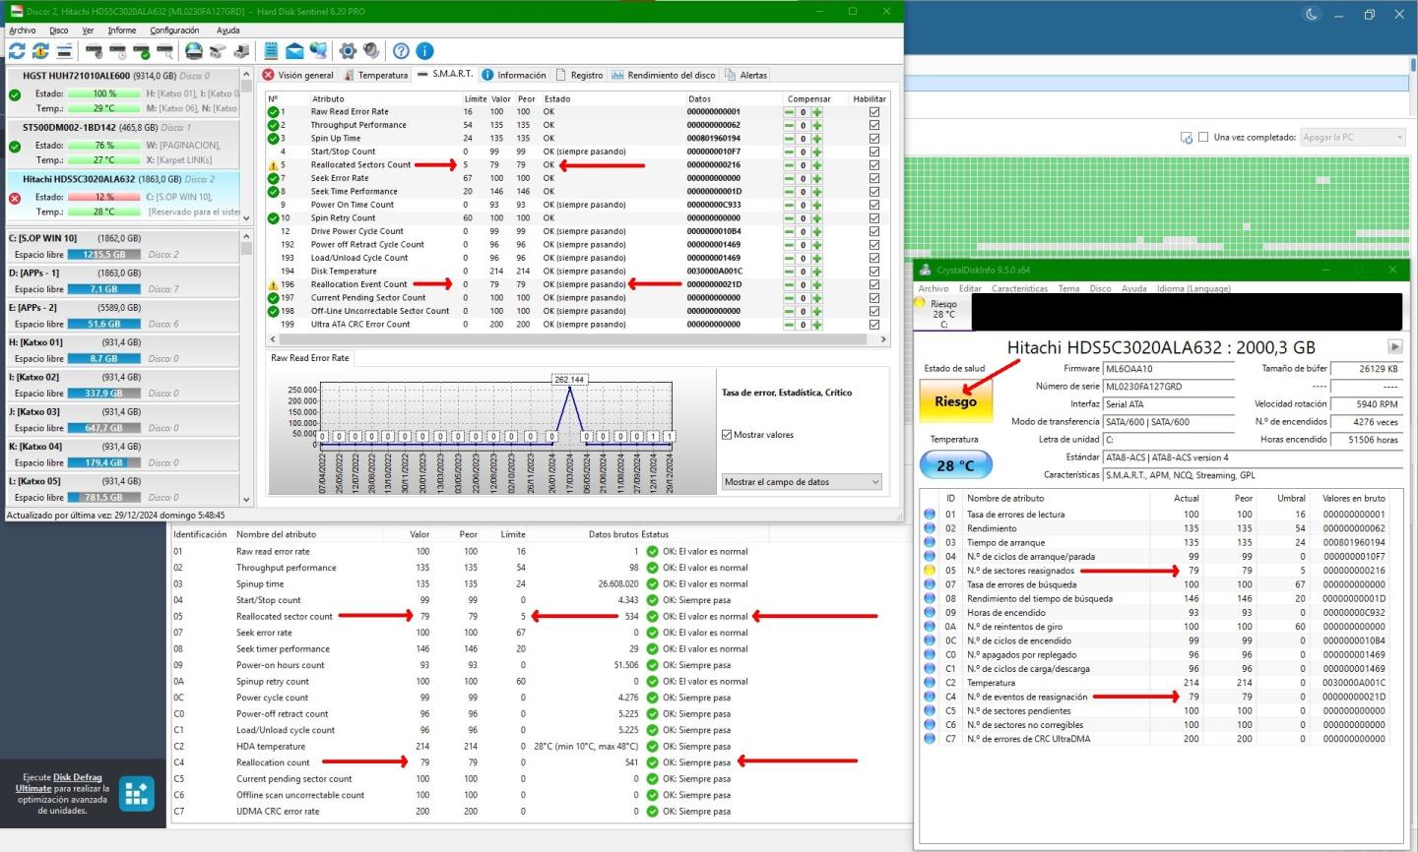Click free space bar for L: [Katxo 05]
This screenshot has width=1418, height=852.
103,498
